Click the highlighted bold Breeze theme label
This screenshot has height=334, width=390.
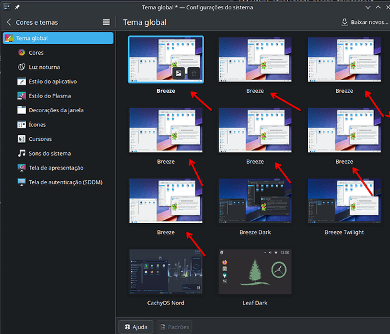(x=166, y=91)
